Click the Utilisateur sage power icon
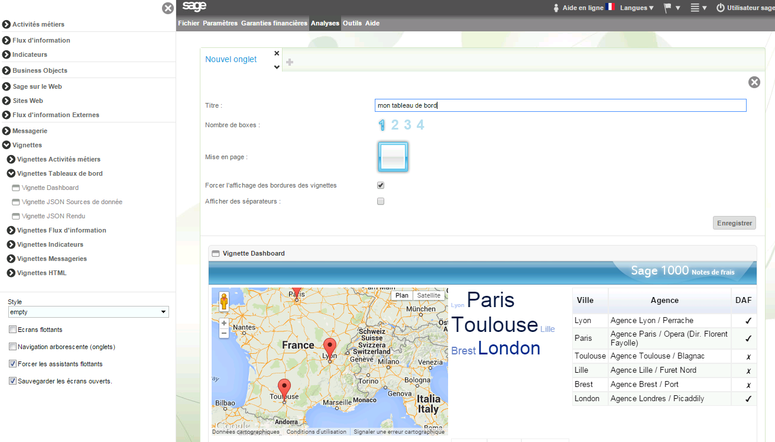The height and width of the screenshot is (442, 775). [720, 8]
